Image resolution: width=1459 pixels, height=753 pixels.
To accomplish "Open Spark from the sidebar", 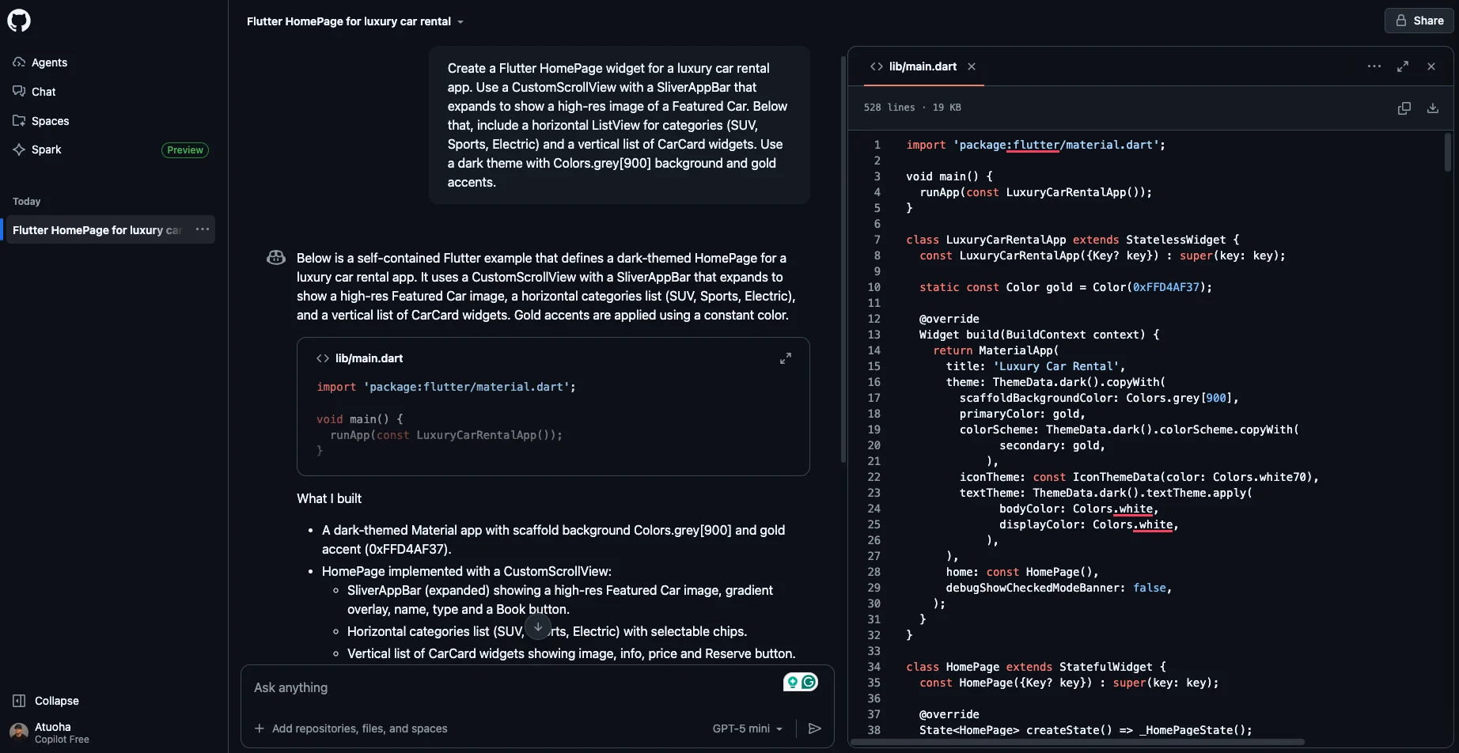I will (46, 149).
